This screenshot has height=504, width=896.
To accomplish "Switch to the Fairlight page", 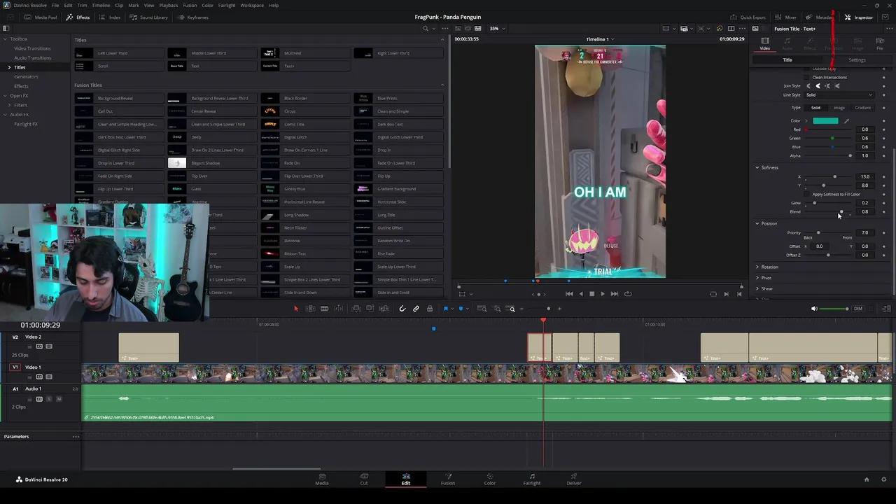I will click(532, 479).
